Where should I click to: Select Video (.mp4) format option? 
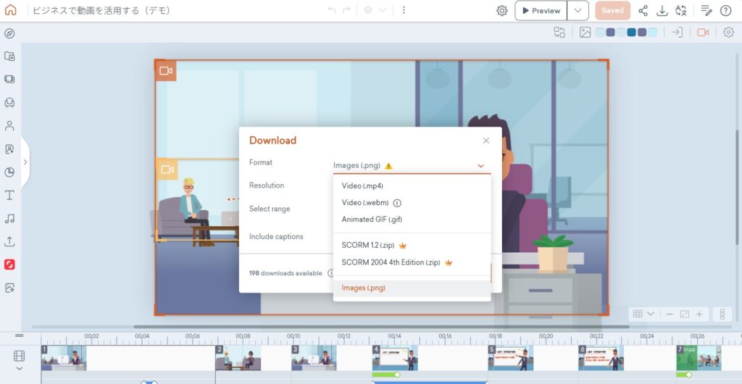(x=362, y=185)
